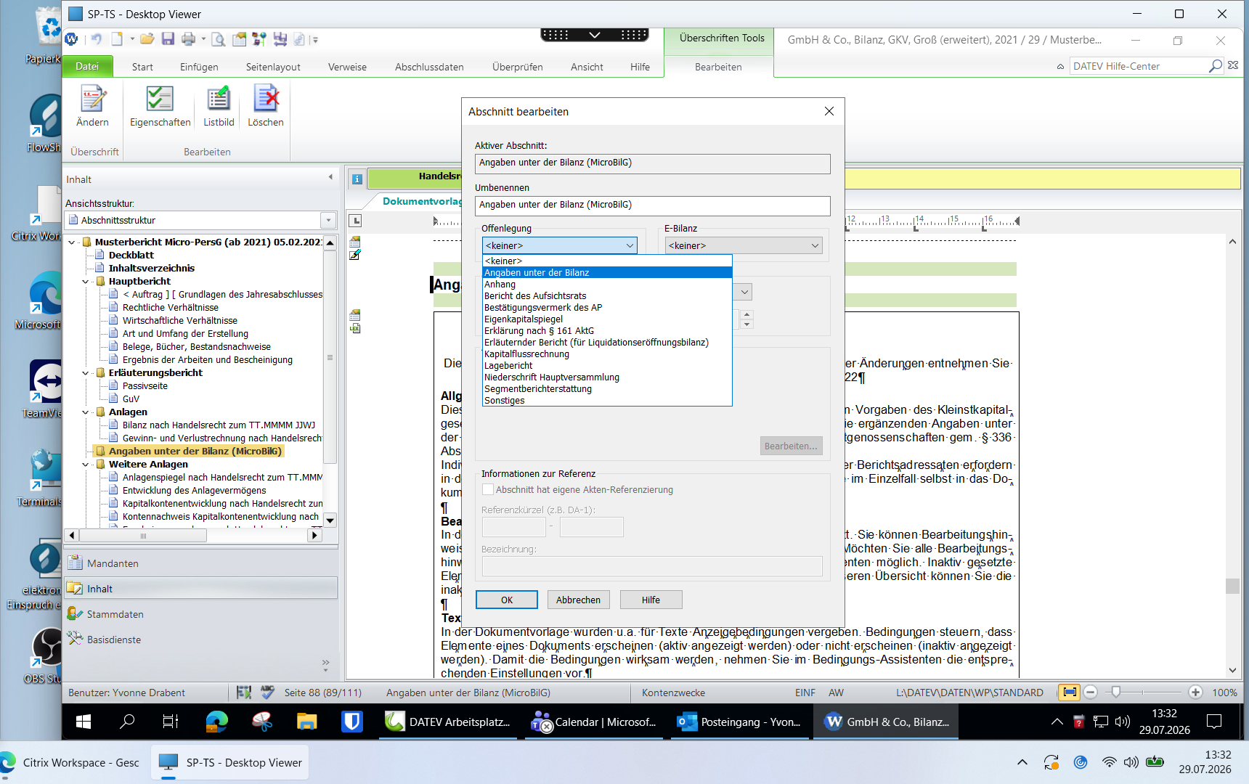Click the Windows Start button on the remote taskbar

point(84,722)
